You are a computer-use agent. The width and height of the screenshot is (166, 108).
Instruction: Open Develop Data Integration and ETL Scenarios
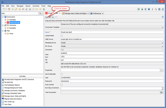click(19, 80)
